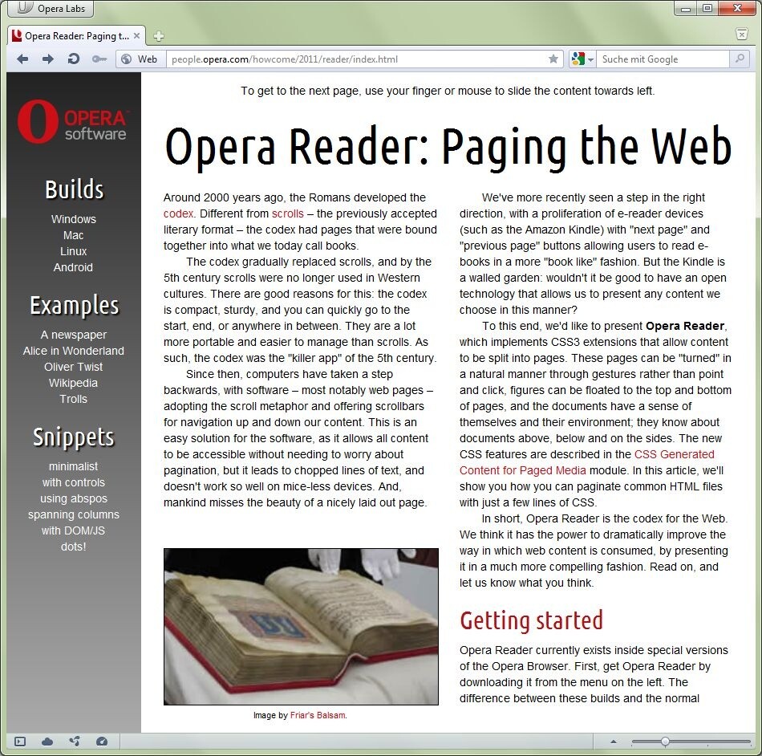
Task: Click the Suche mit Google search field
Action: [663, 59]
